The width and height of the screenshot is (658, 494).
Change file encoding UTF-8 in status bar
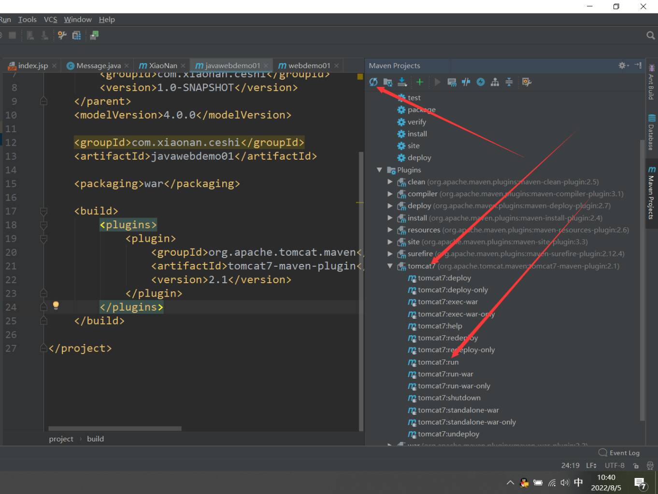[x=615, y=466]
